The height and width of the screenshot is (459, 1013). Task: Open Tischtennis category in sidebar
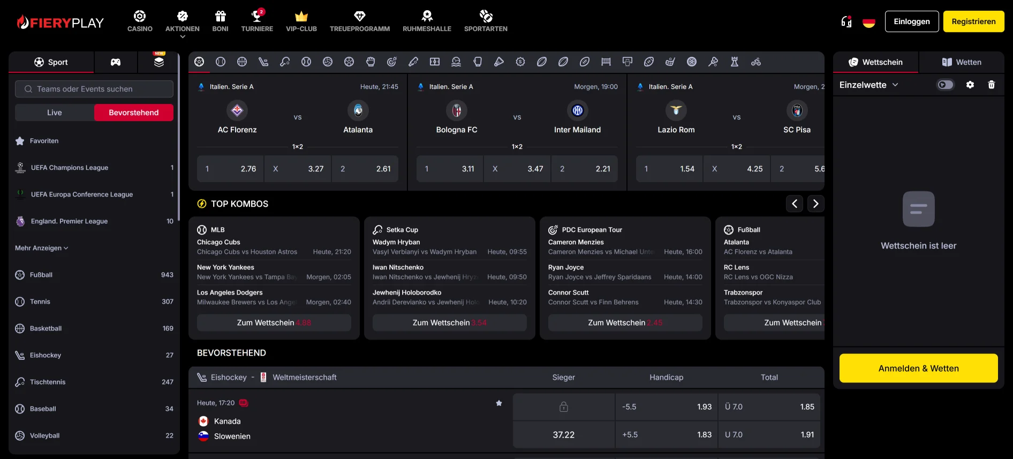point(94,382)
